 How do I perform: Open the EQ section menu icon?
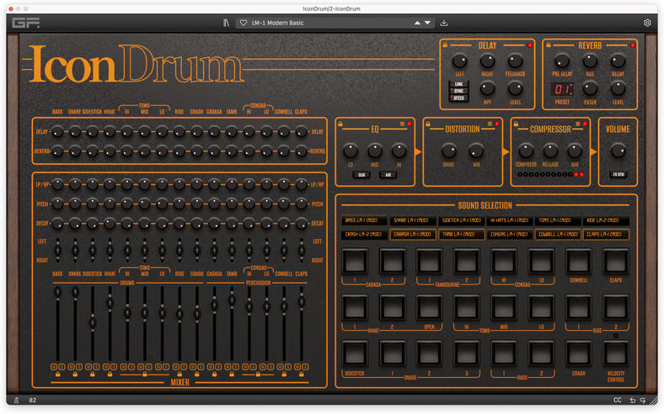402,124
